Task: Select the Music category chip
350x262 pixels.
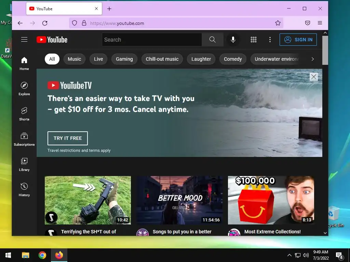Action: pyautogui.click(x=74, y=59)
